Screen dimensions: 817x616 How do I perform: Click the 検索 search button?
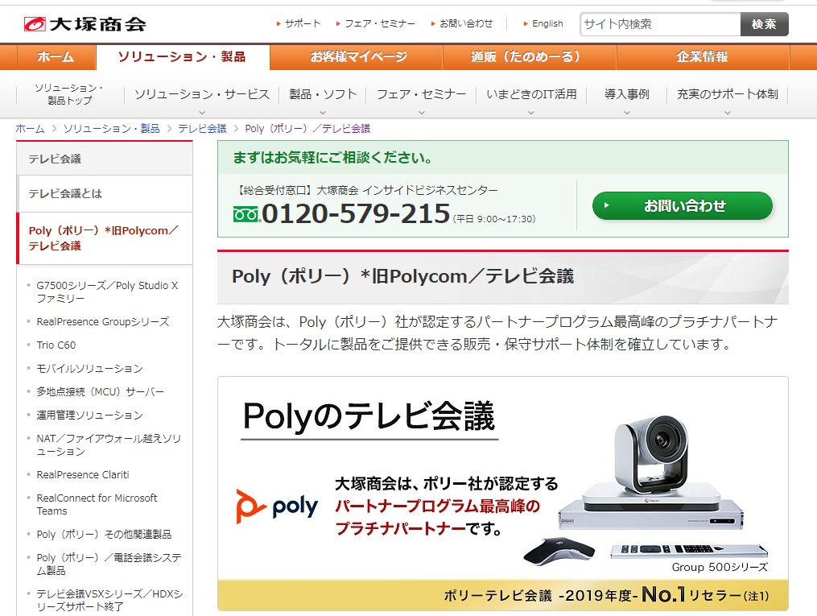click(x=765, y=24)
